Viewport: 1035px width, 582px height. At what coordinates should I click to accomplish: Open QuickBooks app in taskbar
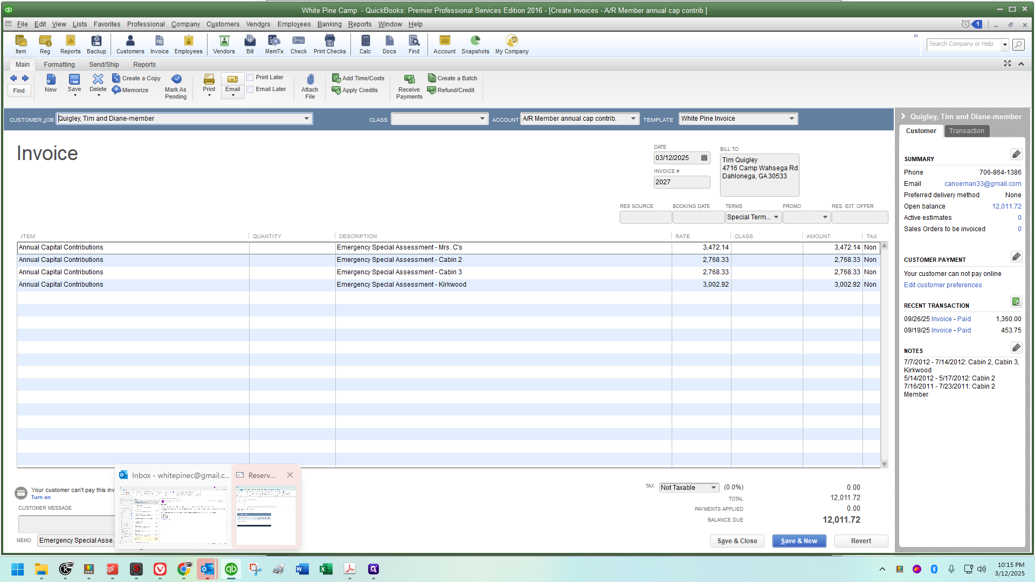[x=231, y=569]
